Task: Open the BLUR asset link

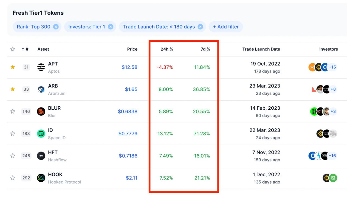Action: click(54, 108)
